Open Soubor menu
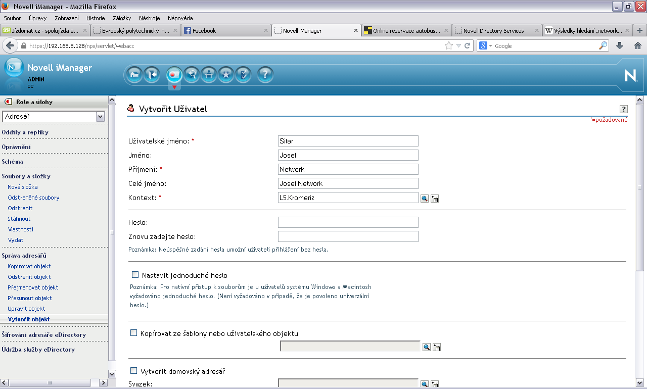The image size is (647, 389). pos(12,18)
